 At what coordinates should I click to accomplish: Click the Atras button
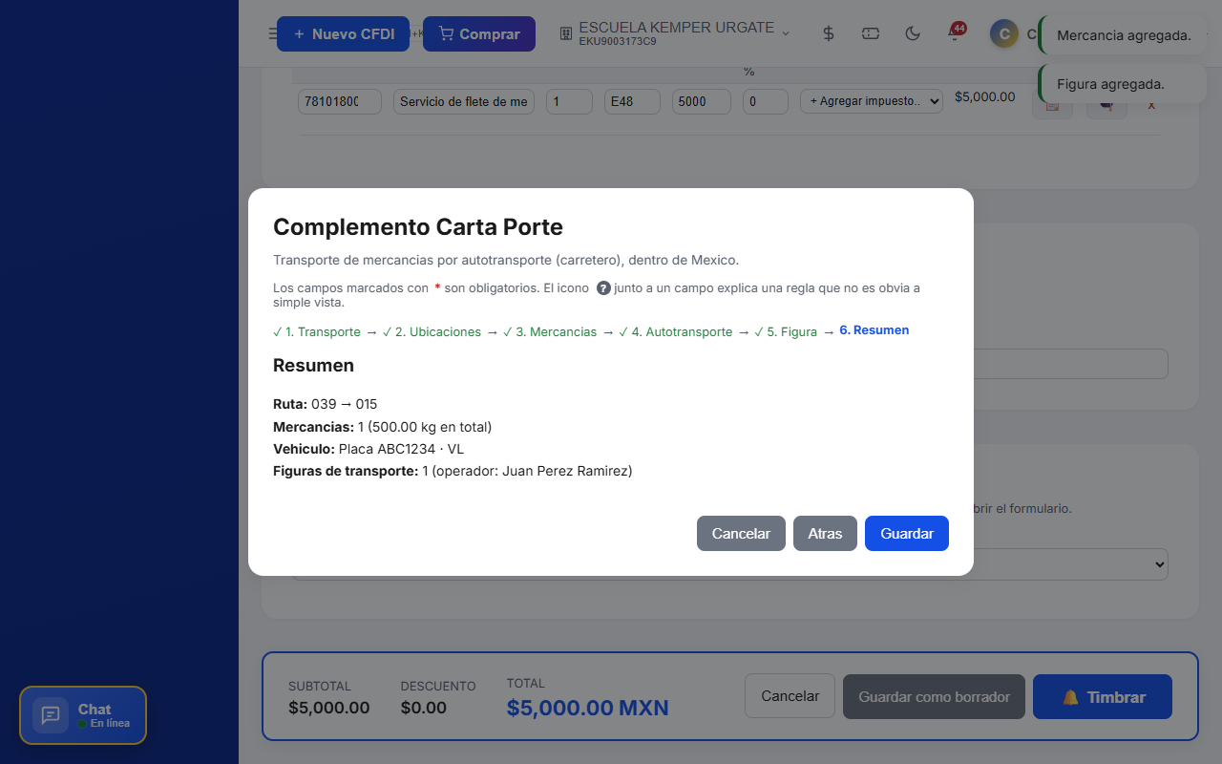[x=825, y=534]
